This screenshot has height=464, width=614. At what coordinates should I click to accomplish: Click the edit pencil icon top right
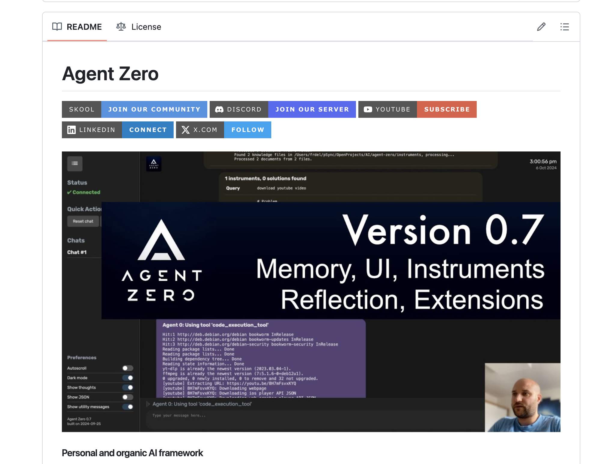(x=541, y=27)
